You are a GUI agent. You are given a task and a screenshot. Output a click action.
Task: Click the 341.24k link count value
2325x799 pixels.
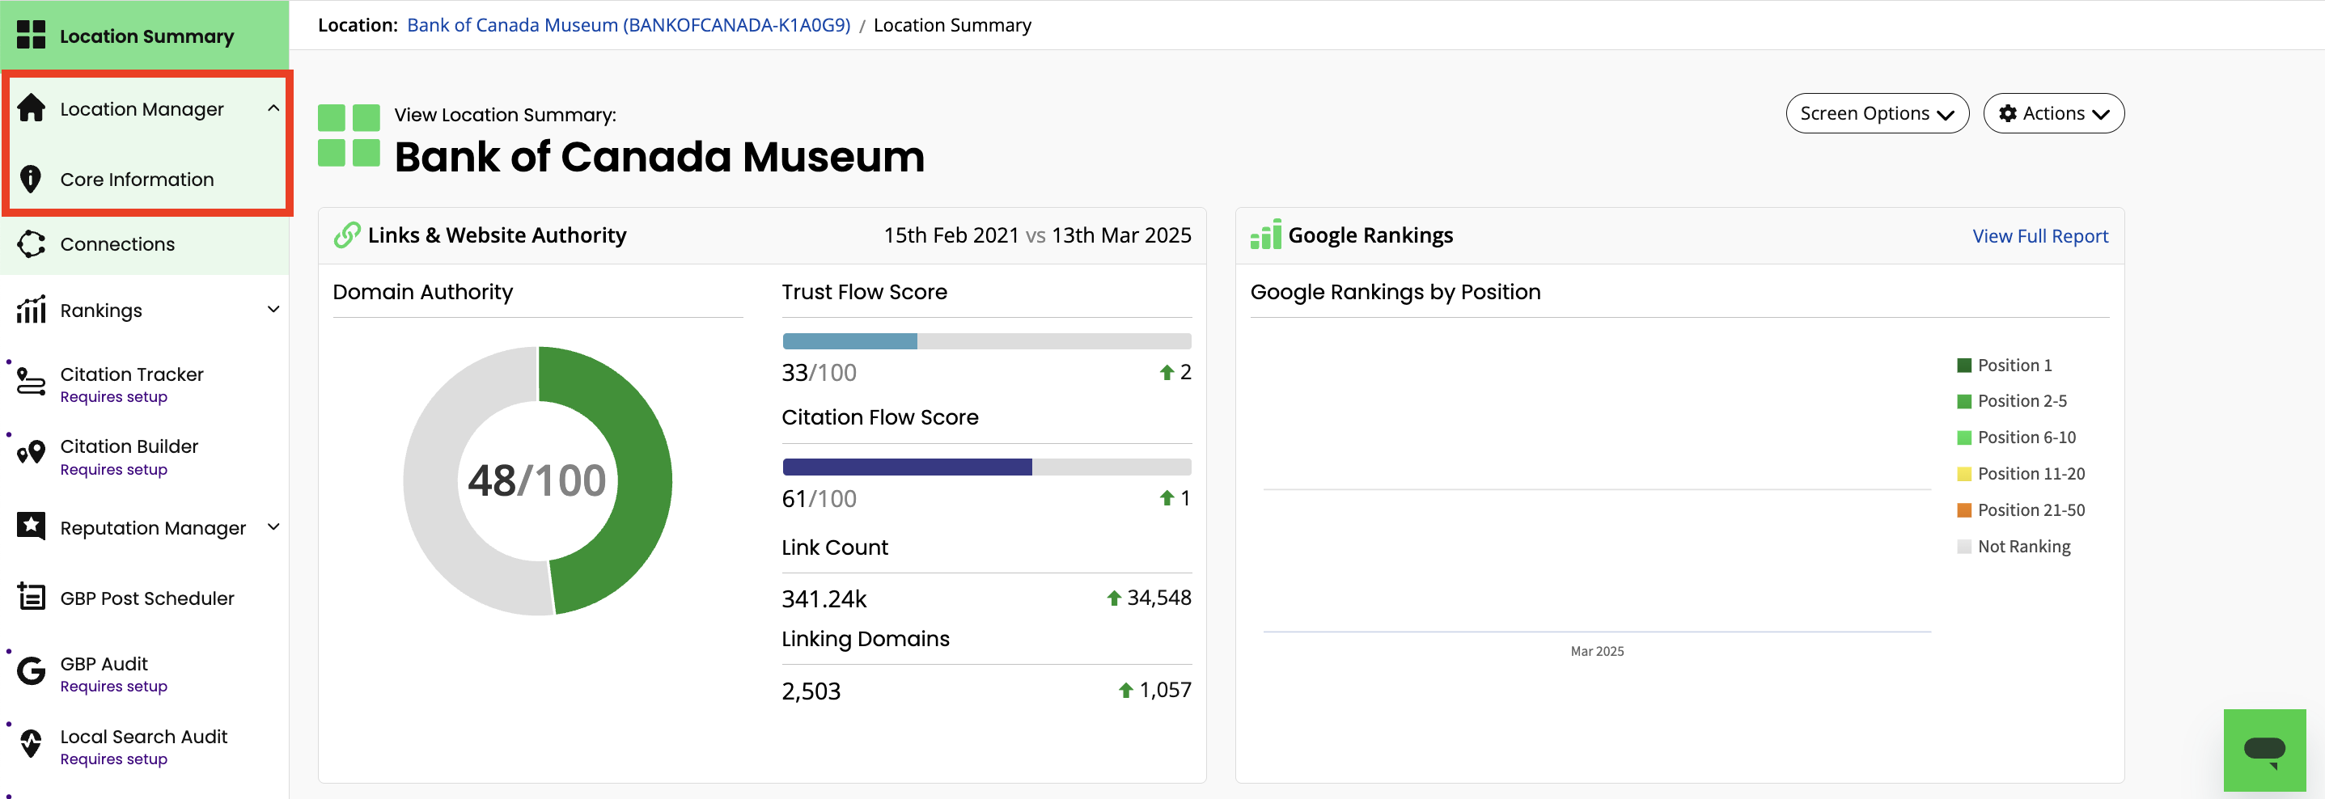[824, 598]
